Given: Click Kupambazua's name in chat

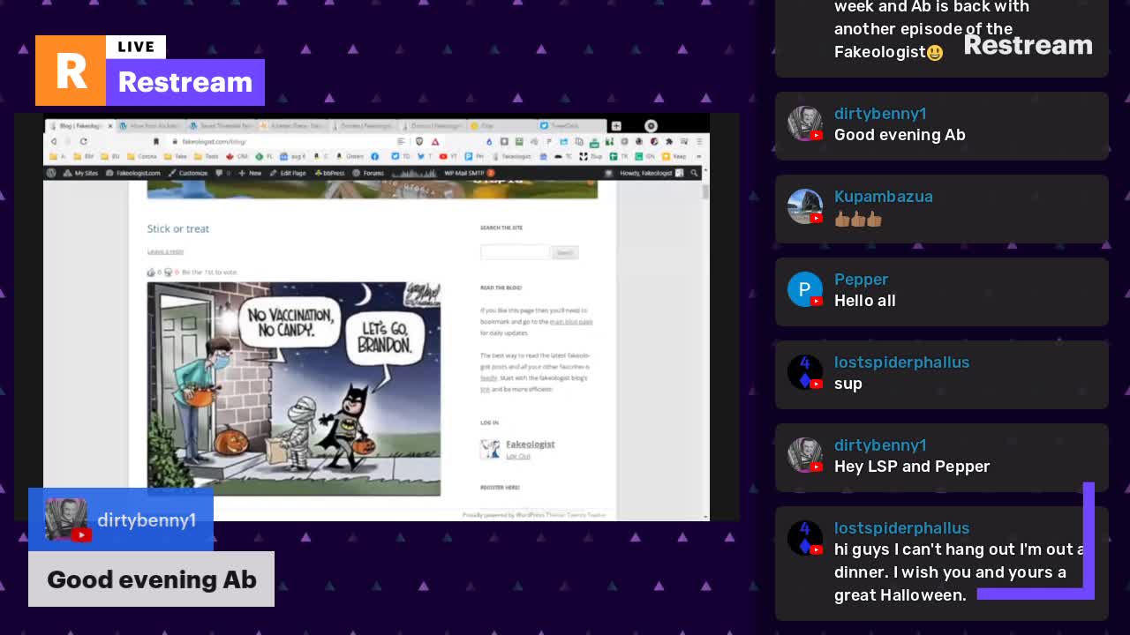Looking at the screenshot, I should pos(884,197).
